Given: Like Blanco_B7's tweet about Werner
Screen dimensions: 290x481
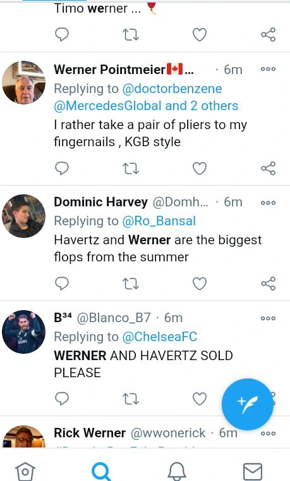Looking at the screenshot, I should (x=200, y=399).
